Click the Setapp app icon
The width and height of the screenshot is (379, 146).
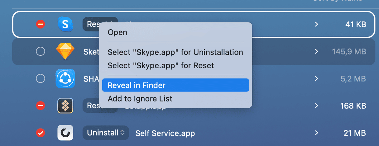(65, 106)
